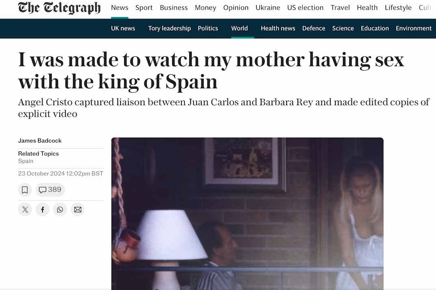
Task: Open the Tory leadership subsection
Action: pos(169,28)
